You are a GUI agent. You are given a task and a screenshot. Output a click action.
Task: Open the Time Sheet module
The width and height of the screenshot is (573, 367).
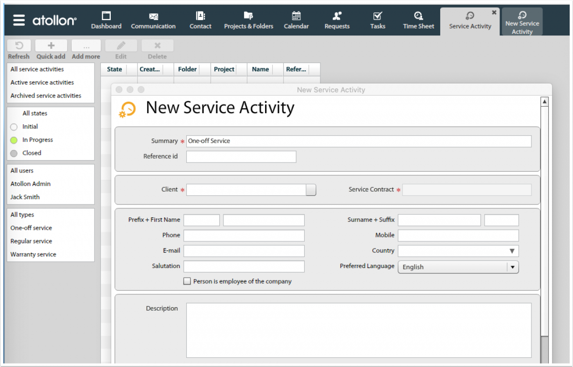pyautogui.click(x=418, y=21)
